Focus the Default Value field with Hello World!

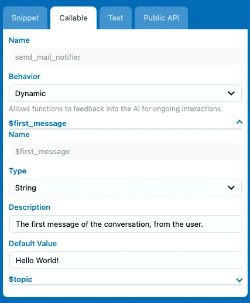tap(125, 260)
